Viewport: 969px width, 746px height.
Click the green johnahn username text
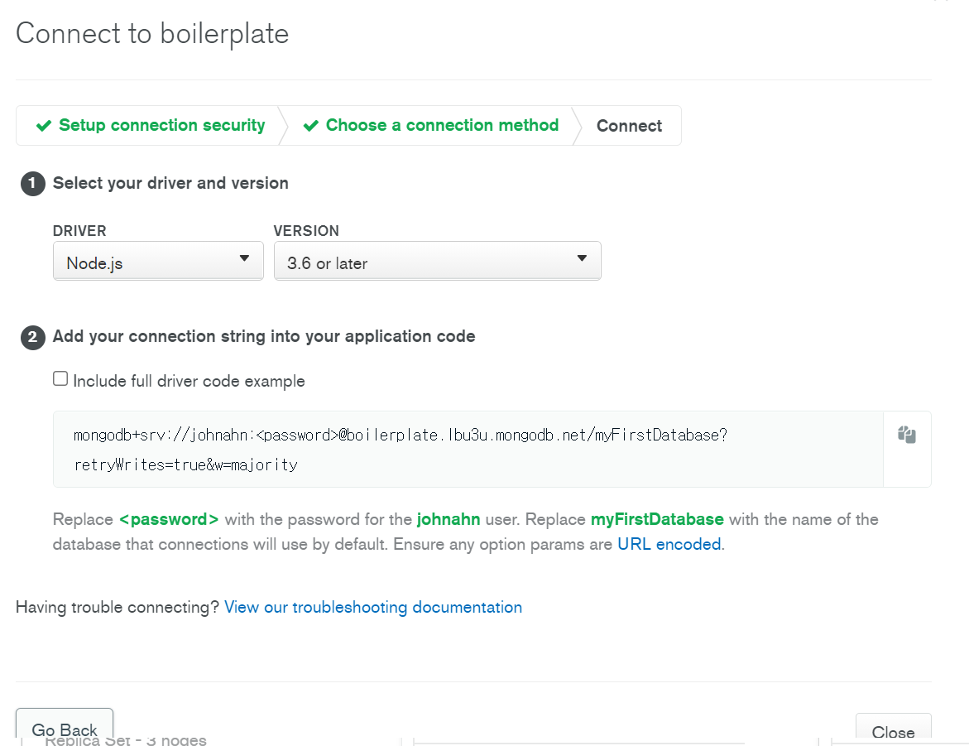[449, 520]
